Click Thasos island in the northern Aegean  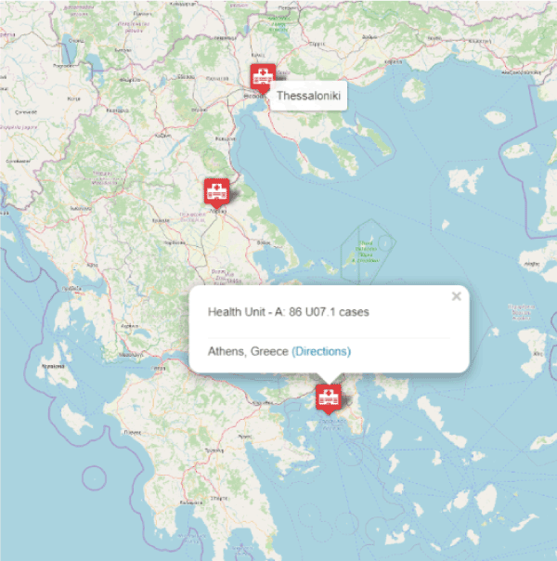coord(414,90)
